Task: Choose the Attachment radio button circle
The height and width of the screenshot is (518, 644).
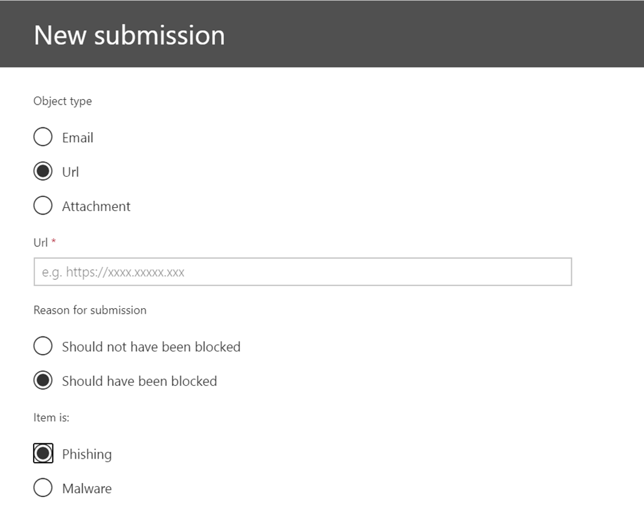Action: coord(42,206)
